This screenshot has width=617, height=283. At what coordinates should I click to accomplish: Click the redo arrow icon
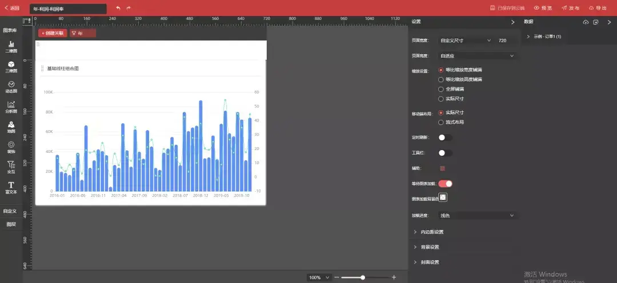[129, 8]
